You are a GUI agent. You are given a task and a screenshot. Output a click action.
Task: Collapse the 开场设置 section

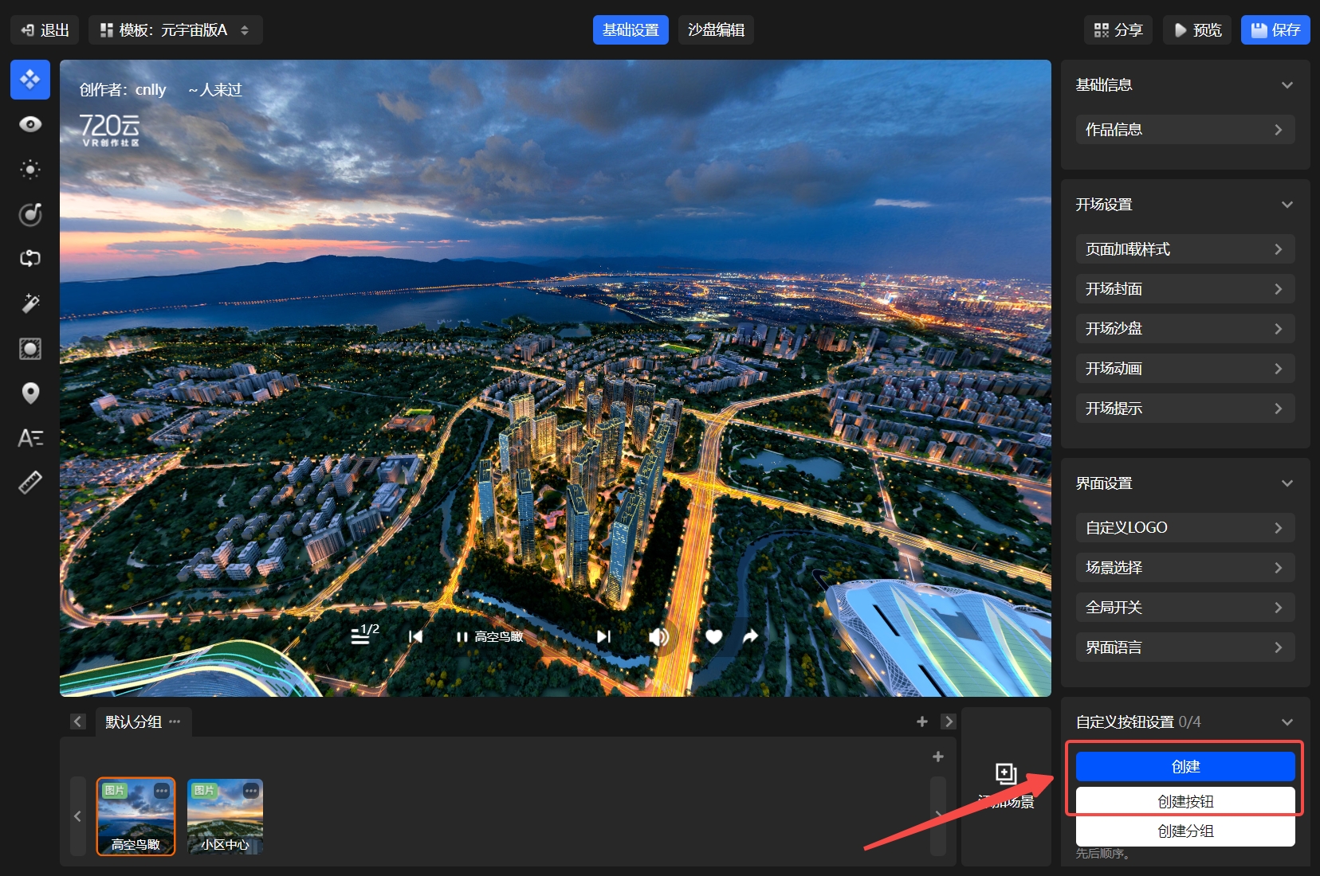click(x=1287, y=205)
